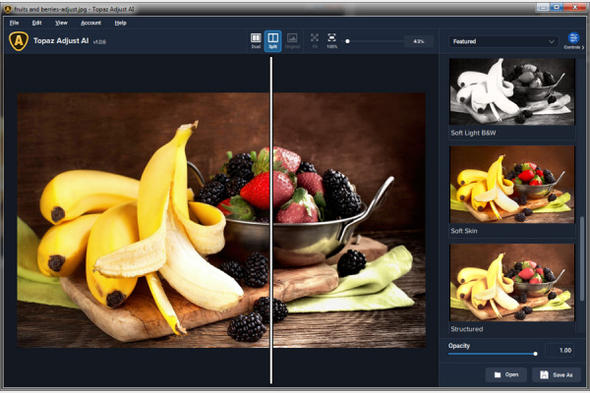Switch to Dual view mode
This screenshot has height=393, width=590.
[x=256, y=40]
